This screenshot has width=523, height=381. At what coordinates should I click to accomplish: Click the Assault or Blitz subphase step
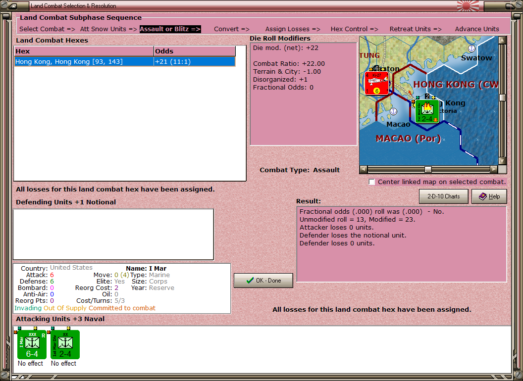(170, 29)
